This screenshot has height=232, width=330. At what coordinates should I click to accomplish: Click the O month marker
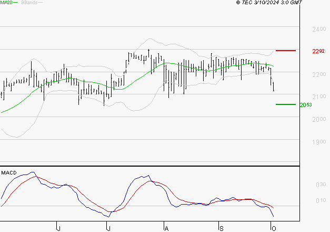(x=274, y=229)
